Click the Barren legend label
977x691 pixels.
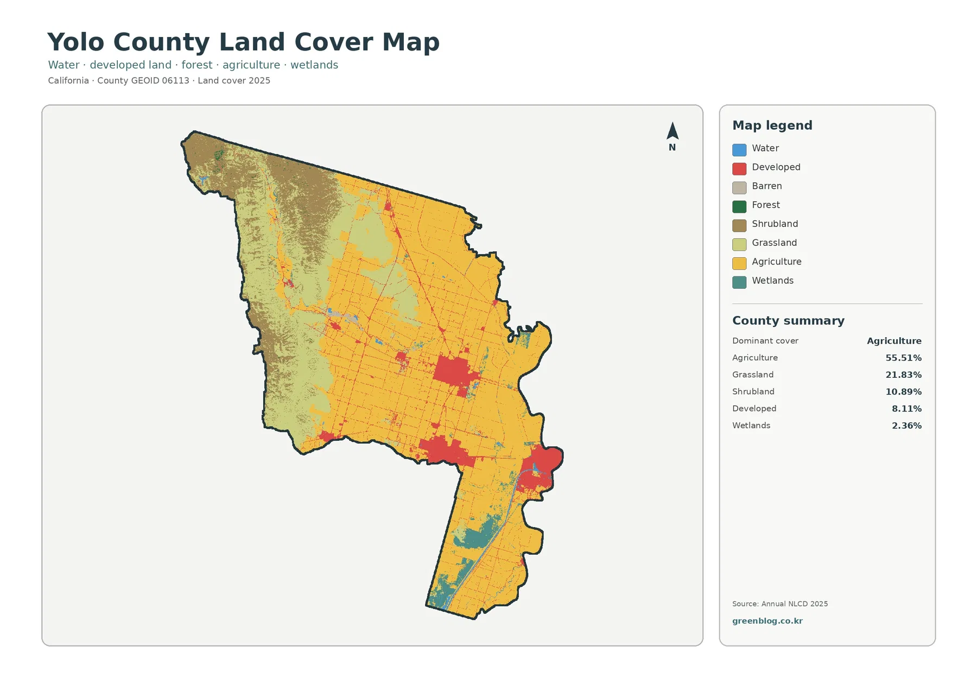pyautogui.click(x=767, y=186)
